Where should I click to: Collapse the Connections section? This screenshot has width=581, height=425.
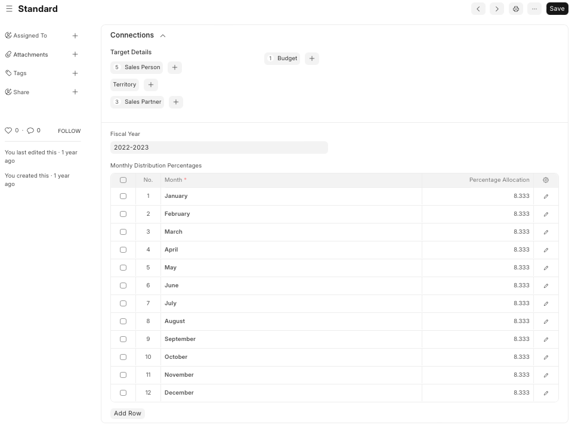click(163, 36)
